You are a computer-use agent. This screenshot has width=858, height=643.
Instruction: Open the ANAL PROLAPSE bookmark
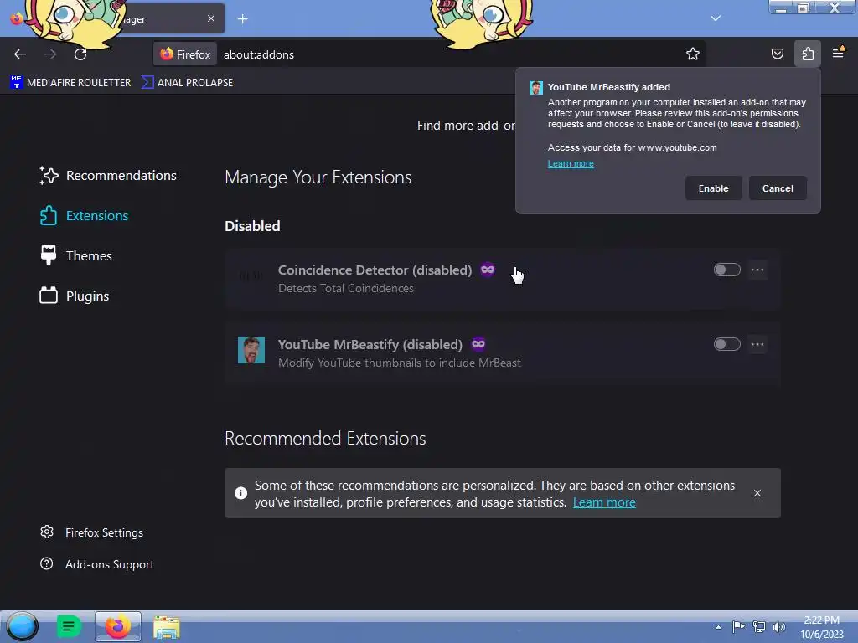point(187,83)
